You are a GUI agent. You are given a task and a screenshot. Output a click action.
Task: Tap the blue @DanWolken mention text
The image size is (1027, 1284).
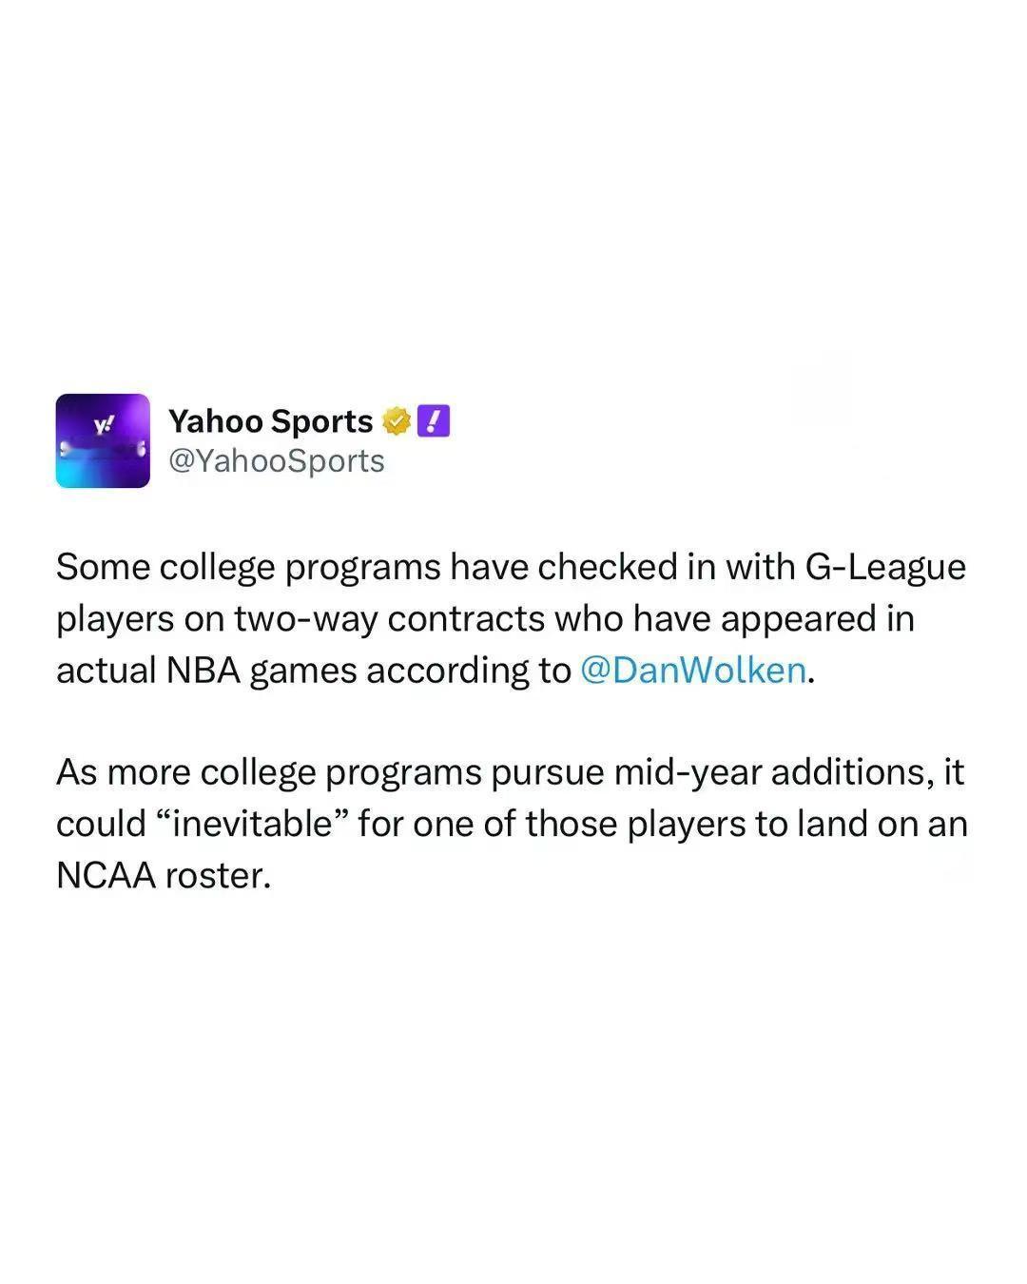click(693, 670)
